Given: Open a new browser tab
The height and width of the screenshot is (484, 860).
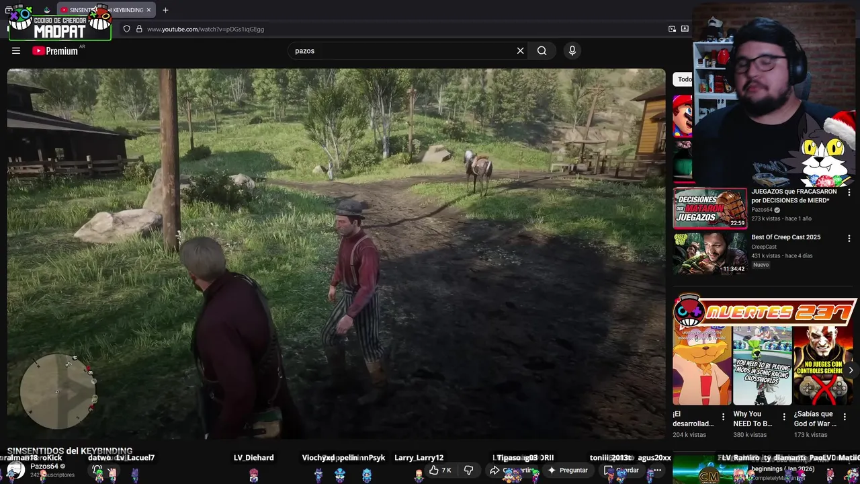Looking at the screenshot, I should pos(165,10).
